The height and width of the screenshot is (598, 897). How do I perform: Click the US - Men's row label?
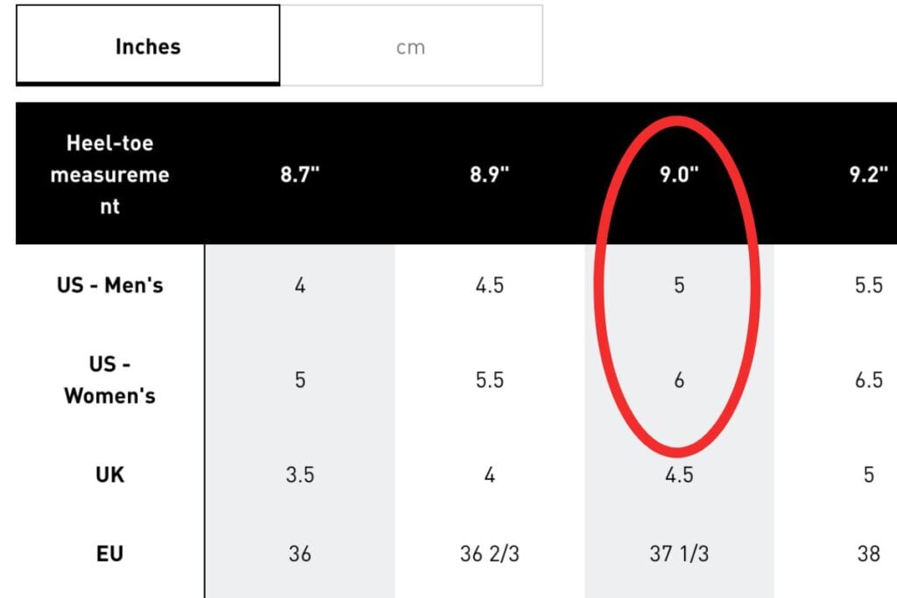click(109, 285)
